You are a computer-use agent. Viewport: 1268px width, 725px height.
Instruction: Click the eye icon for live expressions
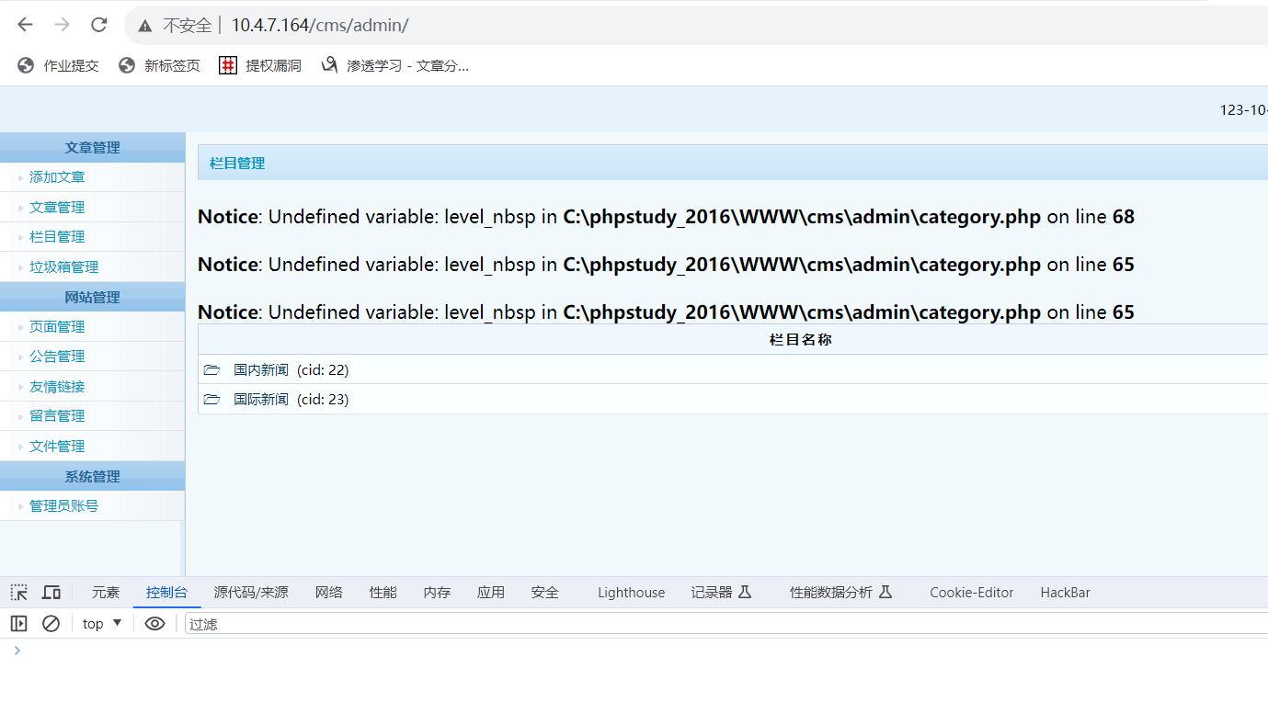(154, 624)
